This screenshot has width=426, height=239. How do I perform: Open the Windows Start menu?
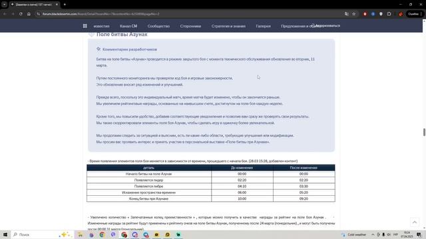[x=5, y=234]
